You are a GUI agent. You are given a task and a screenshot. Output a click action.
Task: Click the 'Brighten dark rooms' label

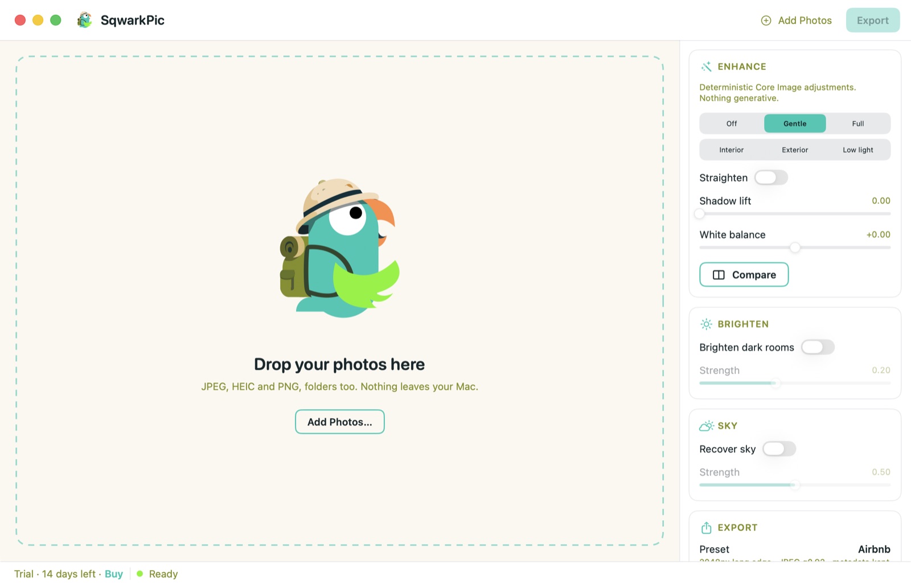[746, 347]
